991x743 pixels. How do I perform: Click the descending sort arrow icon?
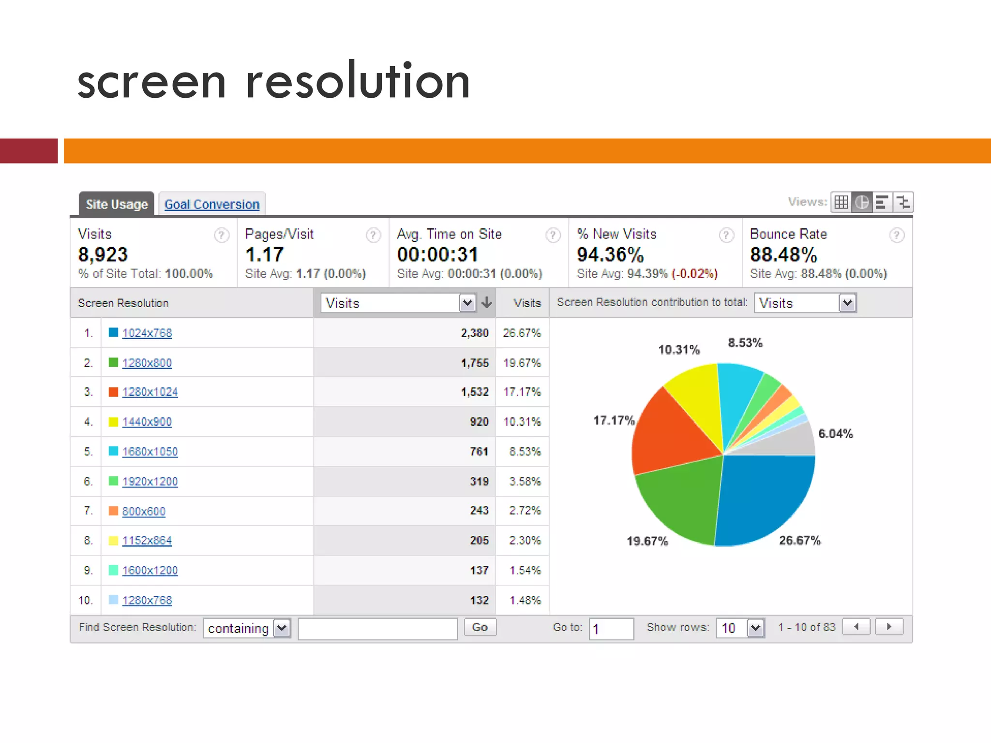[x=487, y=303]
